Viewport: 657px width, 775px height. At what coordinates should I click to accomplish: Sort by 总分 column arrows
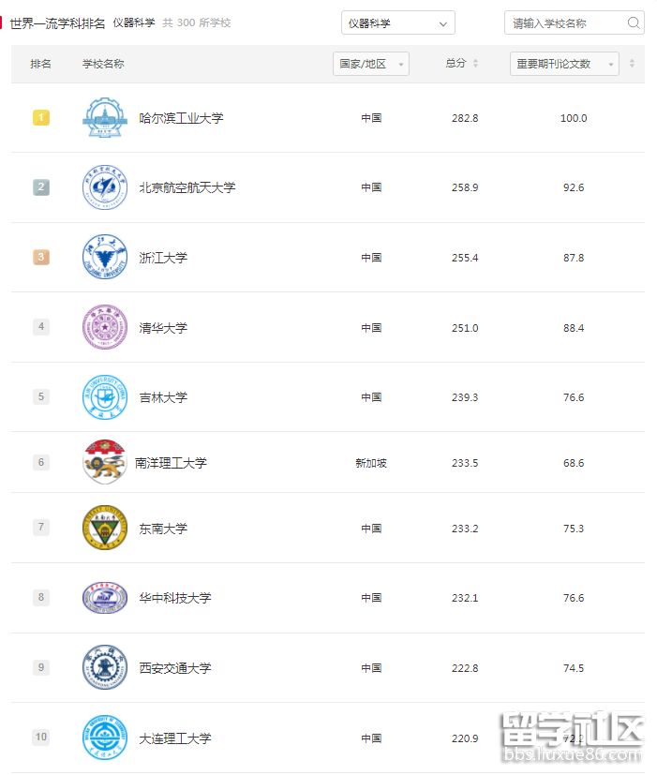(475, 64)
